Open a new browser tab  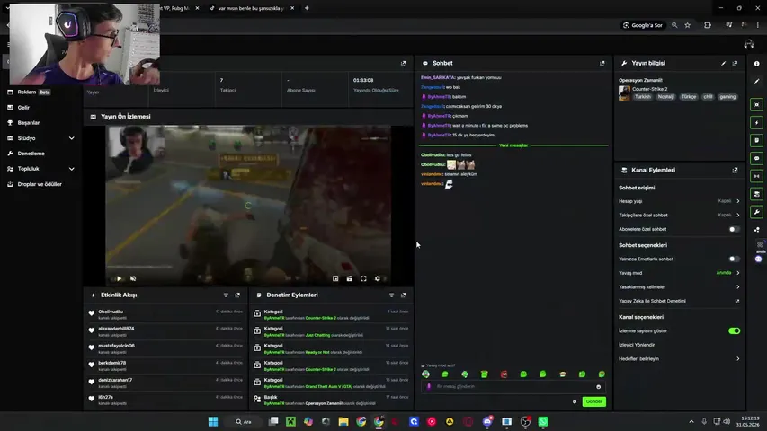tap(307, 8)
